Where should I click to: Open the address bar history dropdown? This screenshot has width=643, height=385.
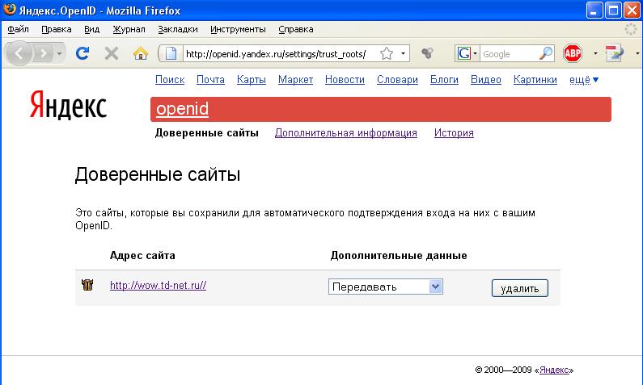403,53
